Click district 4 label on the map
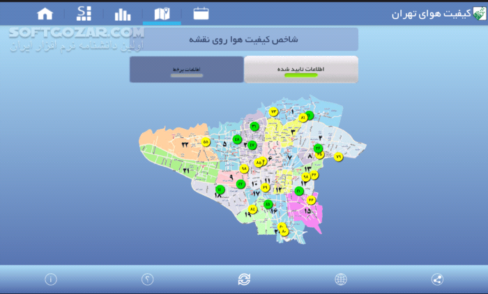Screen dimensions: 488x294 (320, 138)
